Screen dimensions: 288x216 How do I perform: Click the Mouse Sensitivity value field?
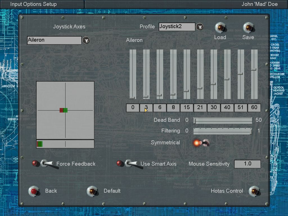coord(247,164)
